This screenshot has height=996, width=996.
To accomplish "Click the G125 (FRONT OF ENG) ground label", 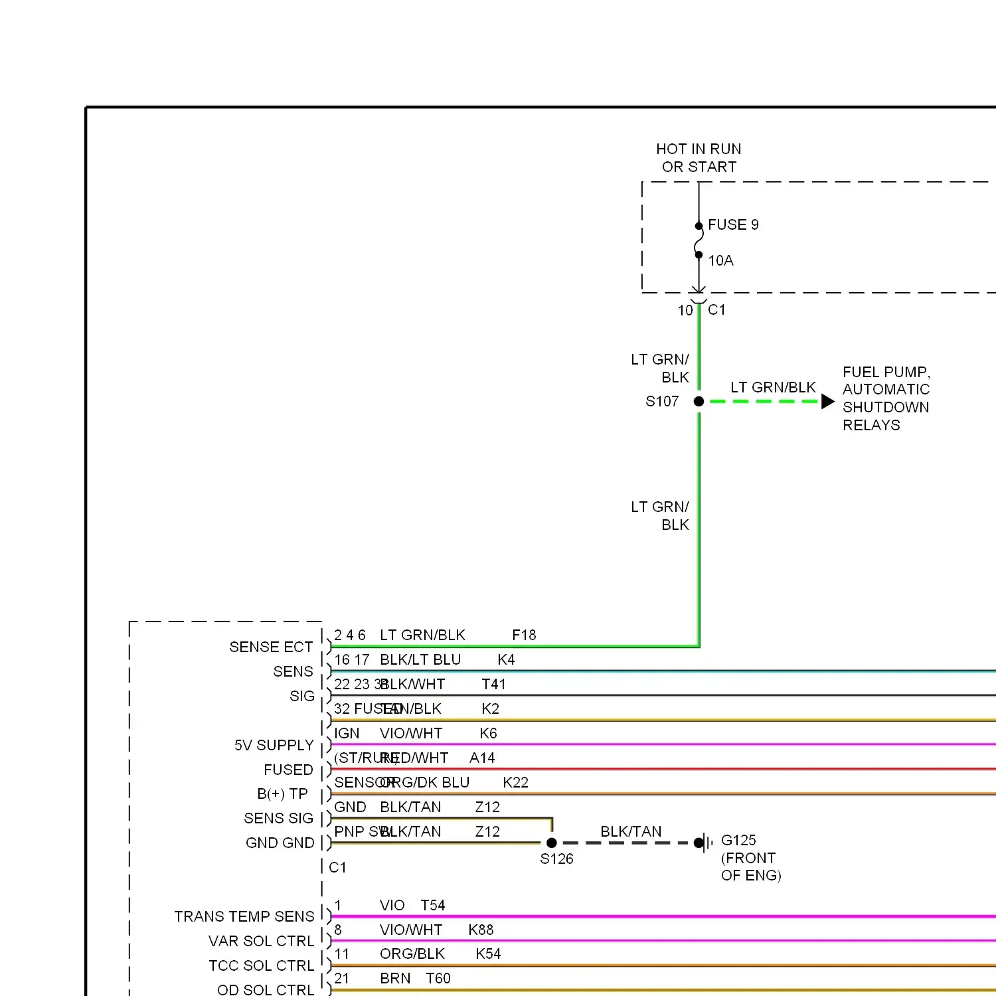I will coord(751,858).
